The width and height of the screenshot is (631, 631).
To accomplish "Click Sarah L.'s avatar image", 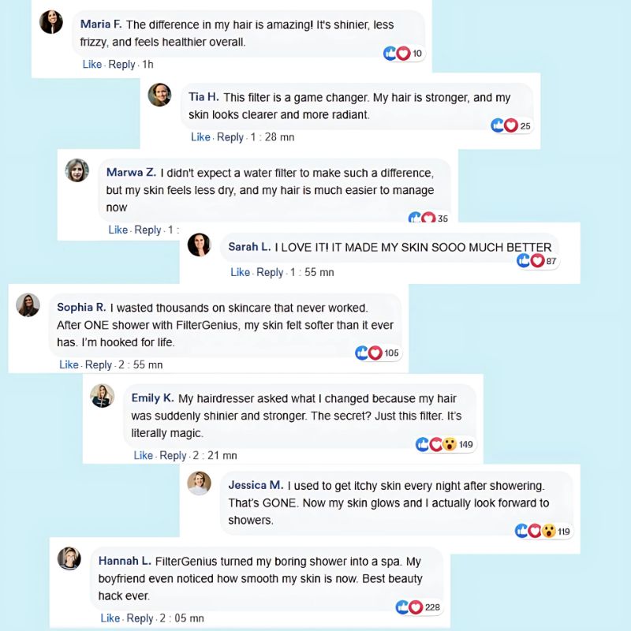I will [x=199, y=245].
